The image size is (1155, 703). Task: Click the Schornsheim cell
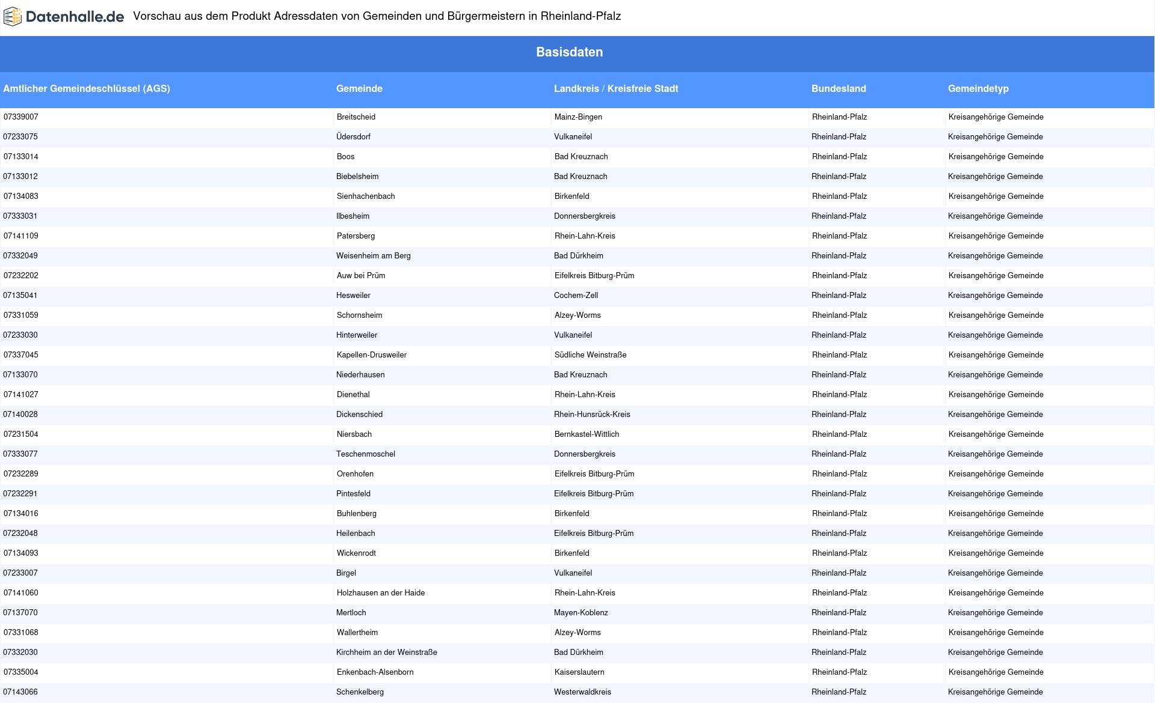[442, 315]
